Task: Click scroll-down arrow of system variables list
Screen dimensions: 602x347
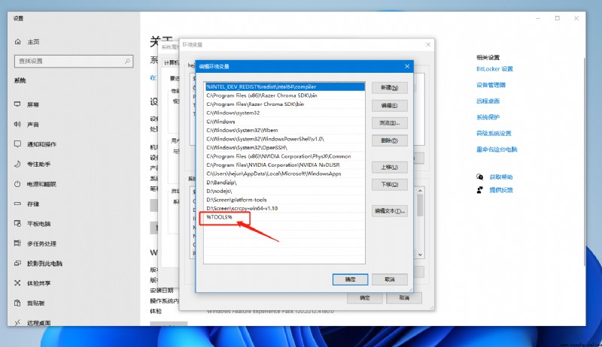Action: [x=420, y=255]
